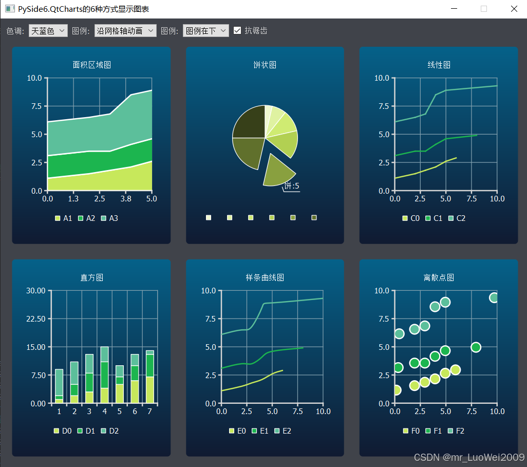This screenshot has width=527, height=467.
Task: Click the 面积区域图 chart title
Action: point(92,65)
